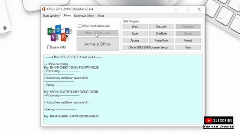Launch Word from Start Program

point(135,27)
